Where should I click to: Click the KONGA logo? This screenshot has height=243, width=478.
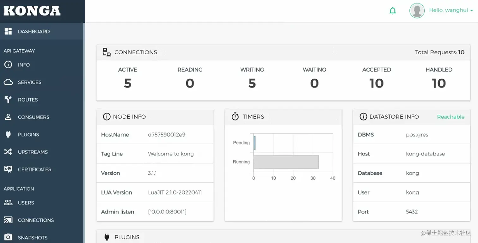coord(32,11)
